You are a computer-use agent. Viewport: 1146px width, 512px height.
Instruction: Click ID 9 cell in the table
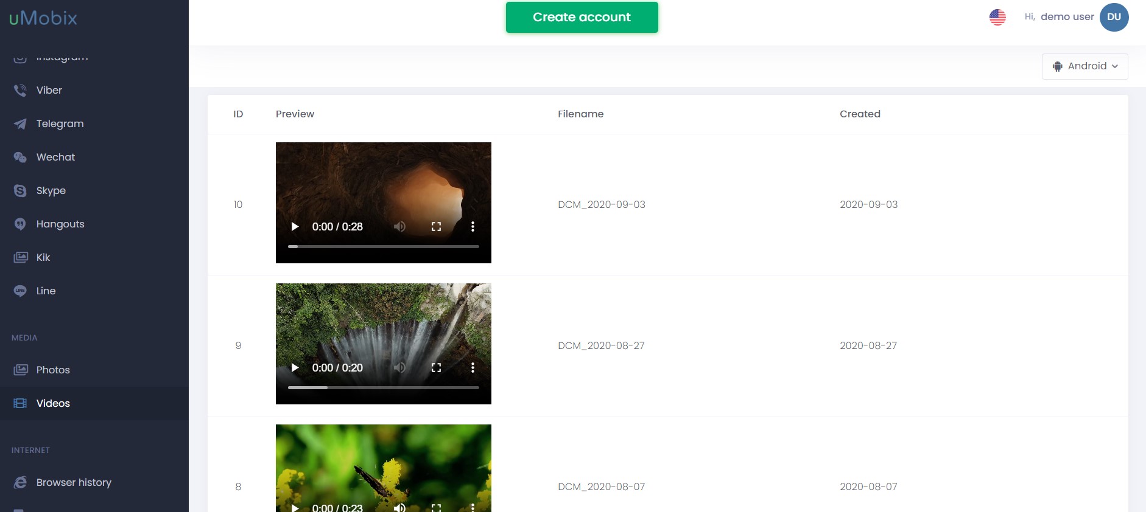[238, 345]
